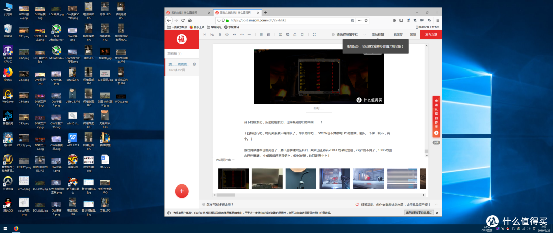Open WPS 2019 desktop shortcut
This screenshot has width=553, height=233.
pyautogui.click(x=73, y=139)
